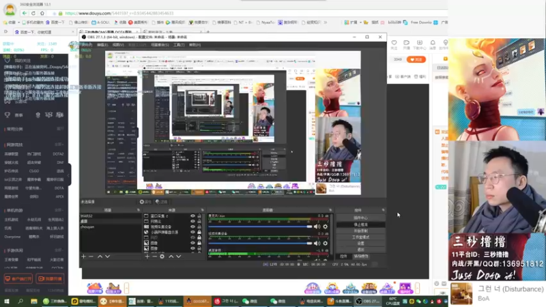The height and width of the screenshot is (307, 546).
Task: Click the trophy icon in Douyu left sidebar
Action: 8,115
